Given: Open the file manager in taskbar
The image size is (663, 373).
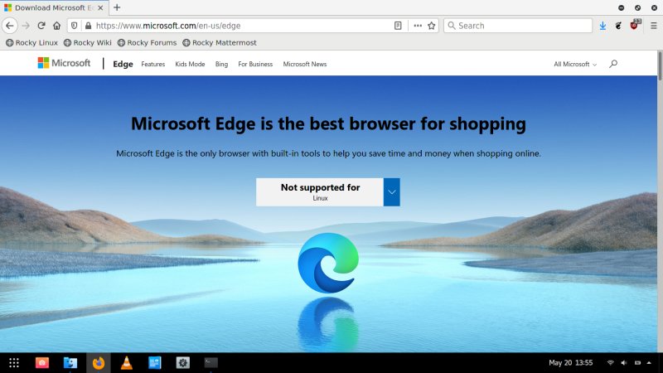Looking at the screenshot, I should (70, 363).
